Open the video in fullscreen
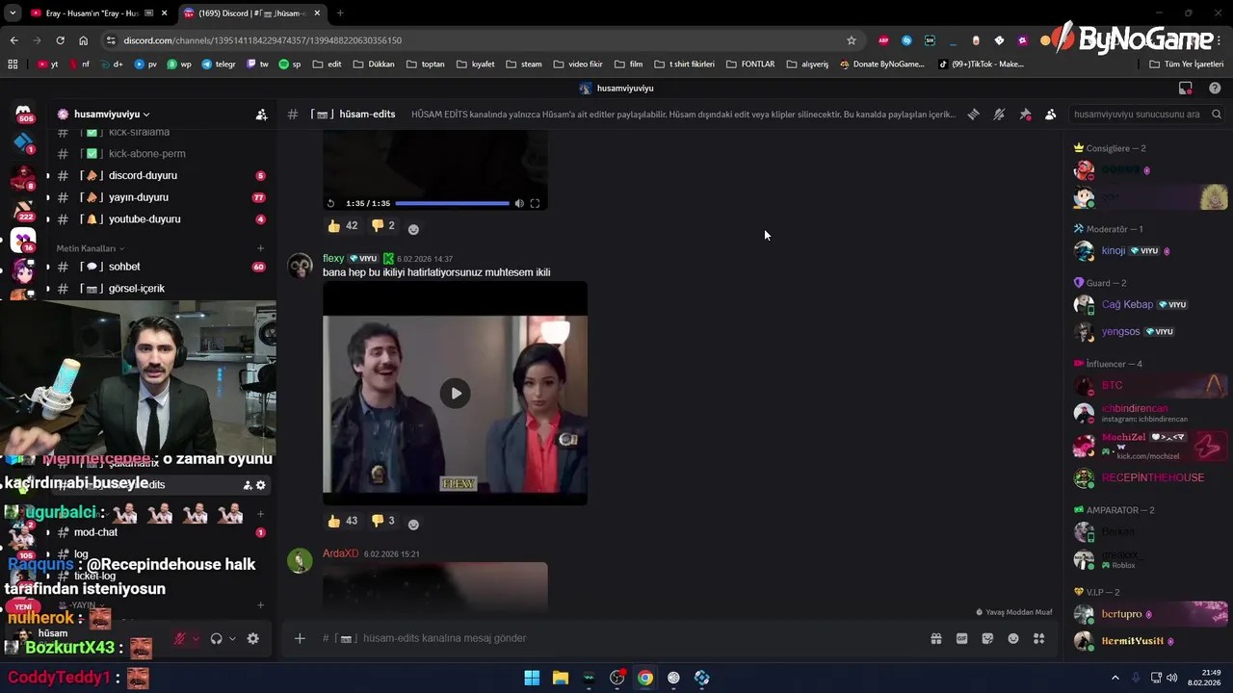1233x693 pixels. [536, 203]
